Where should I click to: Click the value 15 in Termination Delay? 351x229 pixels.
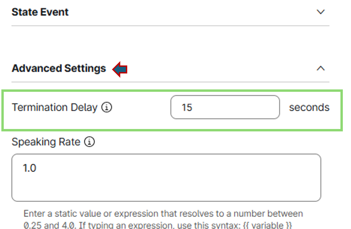tap(187, 108)
